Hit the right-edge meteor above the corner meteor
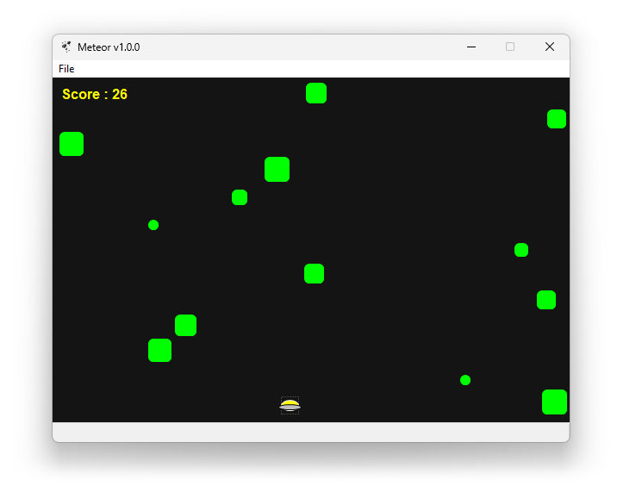The width and height of the screenshot is (617, 486). click(x=546, y=300)
